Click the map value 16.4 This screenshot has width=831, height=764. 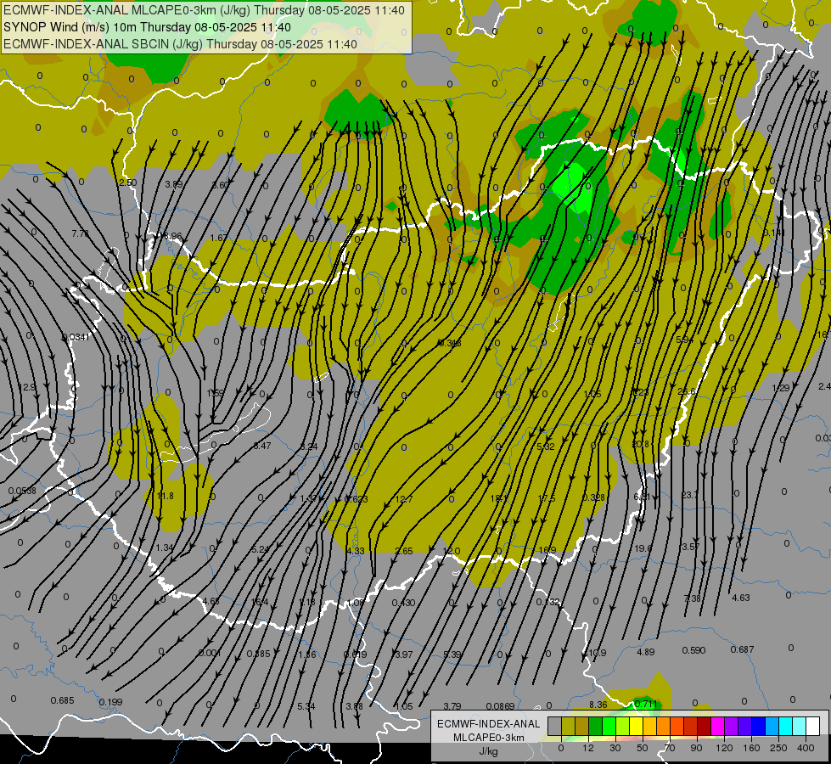pyautogui.click(x=260, y=602)
